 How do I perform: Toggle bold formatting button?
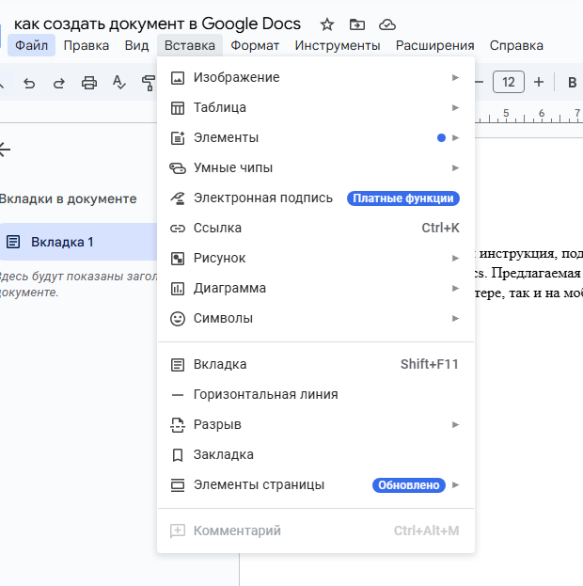click(x=572, y=82)
